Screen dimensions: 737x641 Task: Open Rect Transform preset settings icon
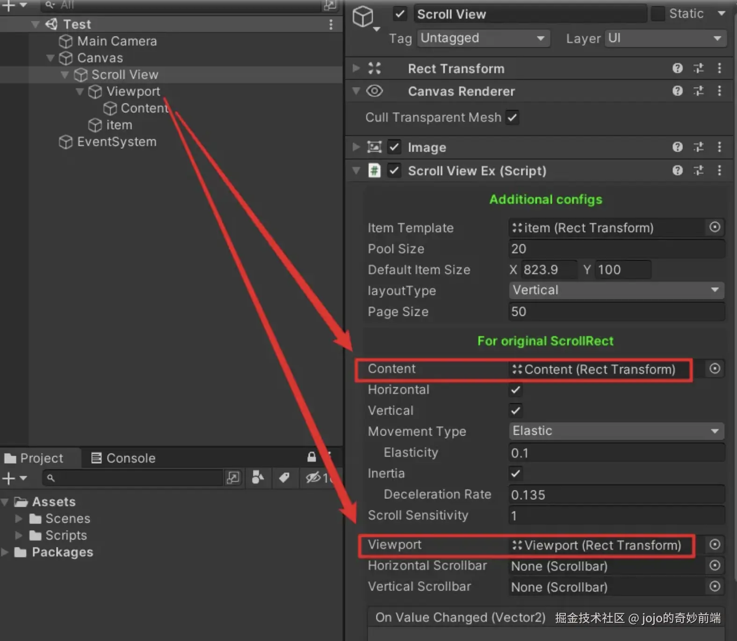click(699, 68)
